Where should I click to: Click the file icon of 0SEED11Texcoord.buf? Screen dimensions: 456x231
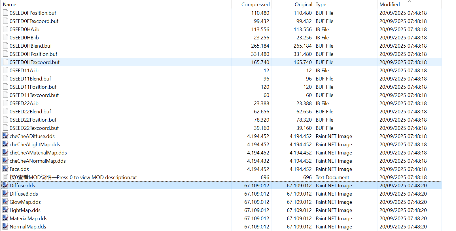[5, 95]
